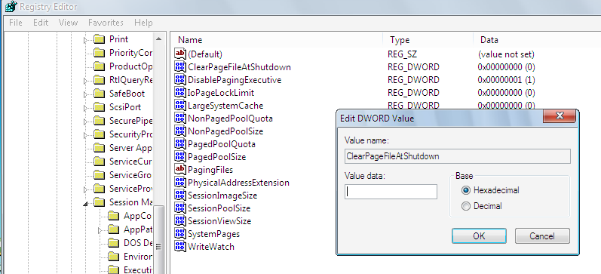Click the Print key folder icon

click(100, 39)
